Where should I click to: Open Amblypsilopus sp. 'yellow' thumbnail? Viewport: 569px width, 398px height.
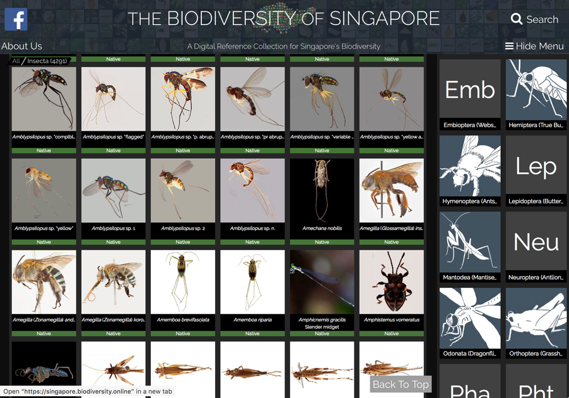(x=44, y=190)
